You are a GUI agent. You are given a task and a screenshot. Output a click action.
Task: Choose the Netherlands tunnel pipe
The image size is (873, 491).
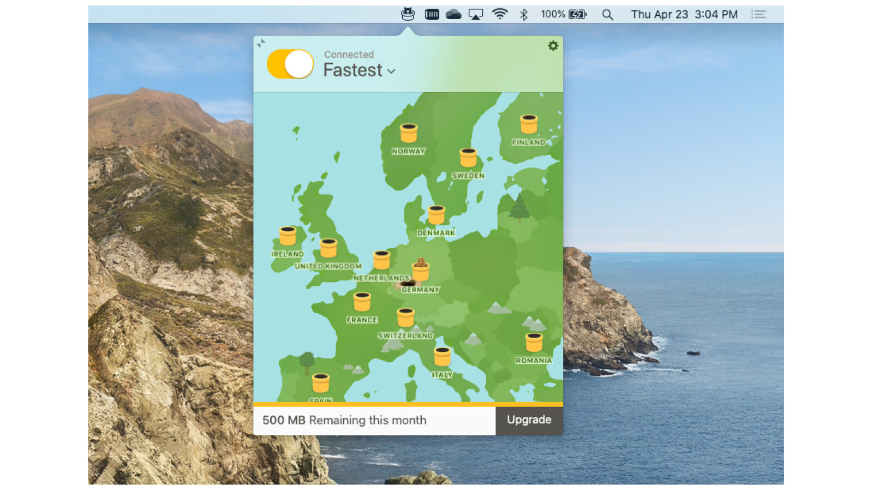click(x=381, y=260)
